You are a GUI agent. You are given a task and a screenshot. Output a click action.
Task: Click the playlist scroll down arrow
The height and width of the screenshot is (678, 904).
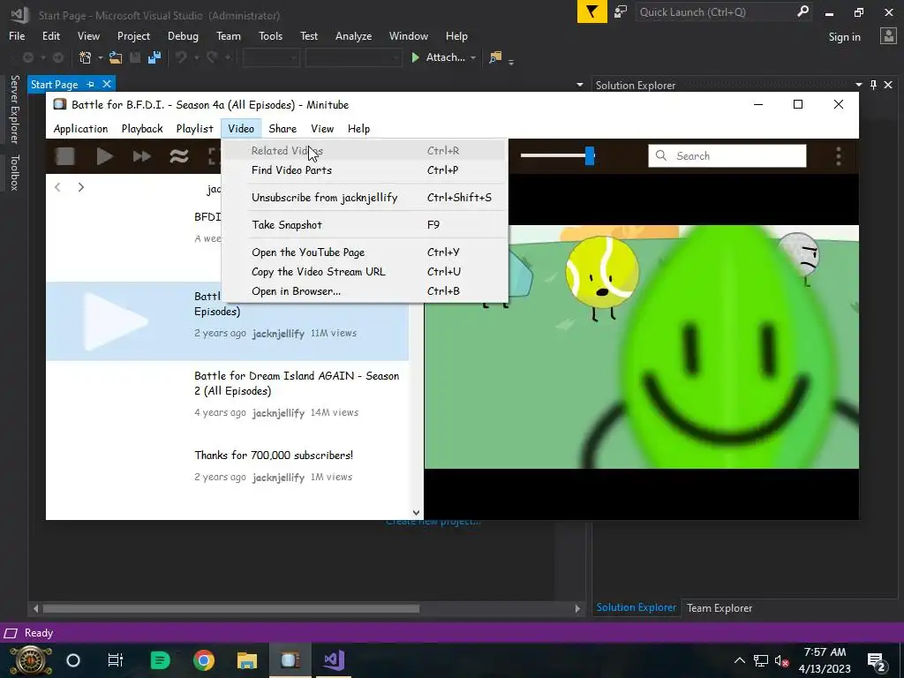[x=416, y=513]
